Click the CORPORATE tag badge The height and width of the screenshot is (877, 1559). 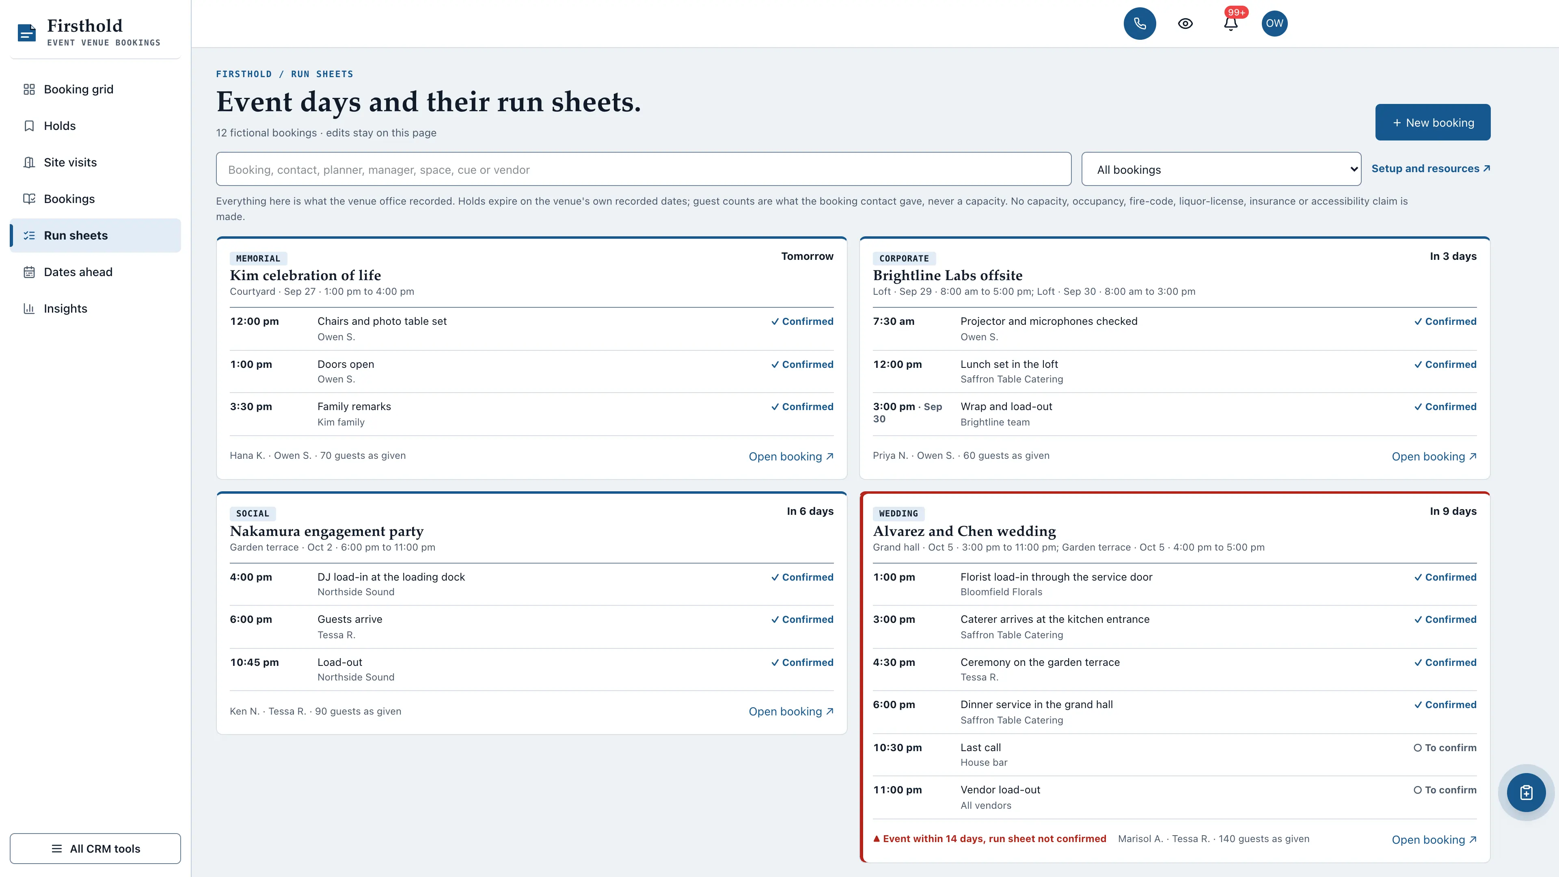904,259
